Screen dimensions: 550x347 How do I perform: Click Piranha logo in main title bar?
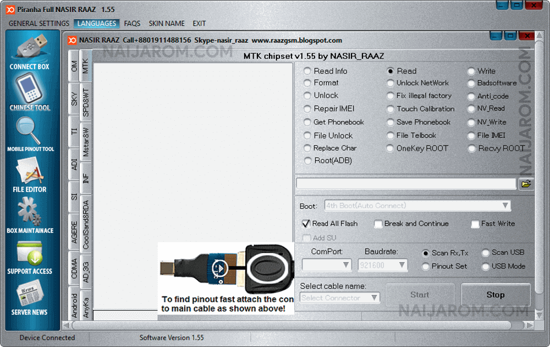coord(10,9)
